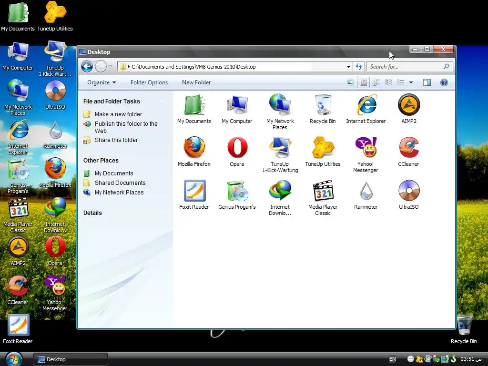Image resolution: width=488 pixels, height=366 pixels.
Task: Select Yahoo! Messenger in Desktop window
Action: 366,155
